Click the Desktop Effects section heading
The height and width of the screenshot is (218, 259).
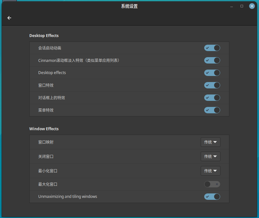44,36
